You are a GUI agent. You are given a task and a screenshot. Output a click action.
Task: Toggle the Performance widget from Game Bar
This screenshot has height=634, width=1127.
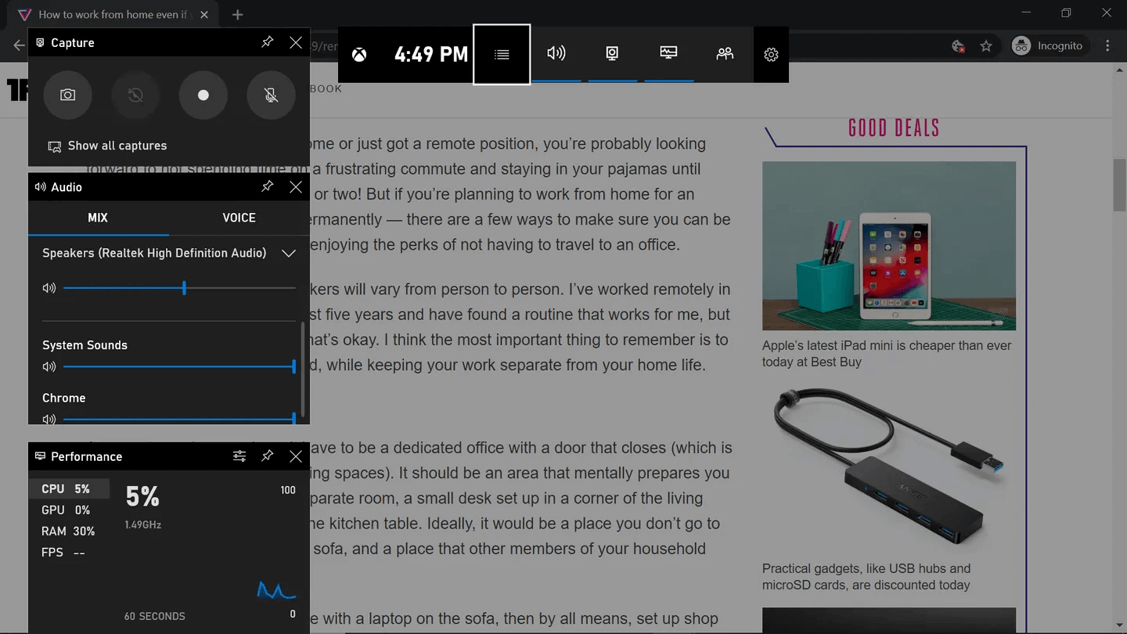[668, 53]
